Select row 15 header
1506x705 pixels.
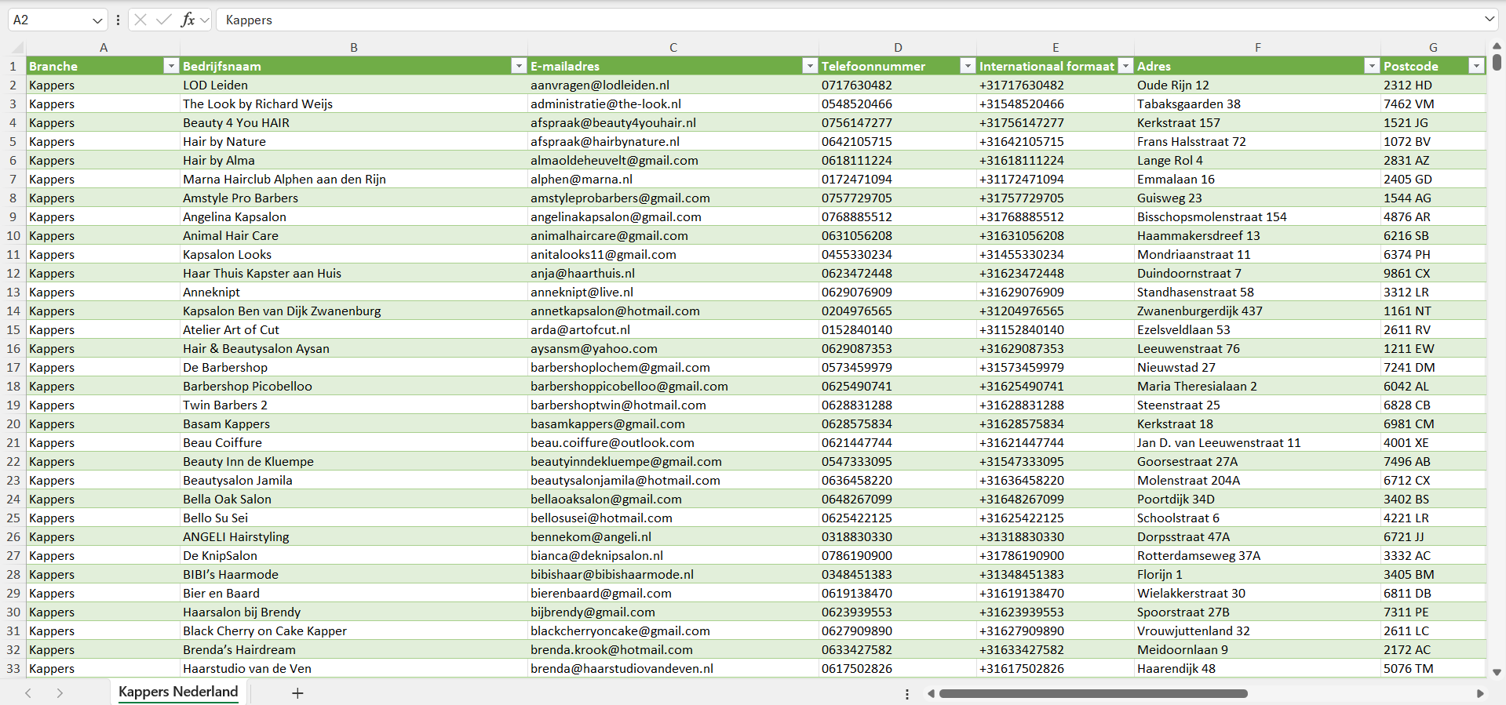coord(13,329)
